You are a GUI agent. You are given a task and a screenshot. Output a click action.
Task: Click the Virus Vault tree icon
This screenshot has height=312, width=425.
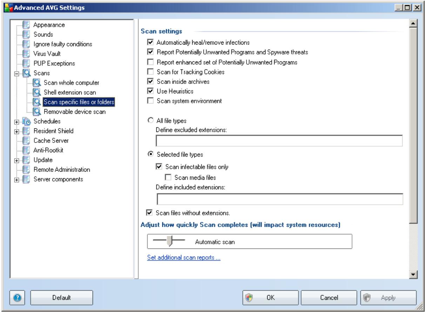[25, 54]
